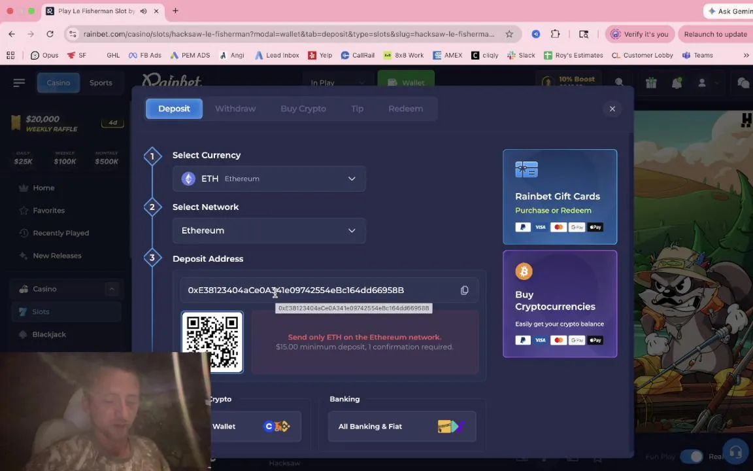This screenshot has height=471, width=753.
Task: Close the wallet modal
Action: 612,109
